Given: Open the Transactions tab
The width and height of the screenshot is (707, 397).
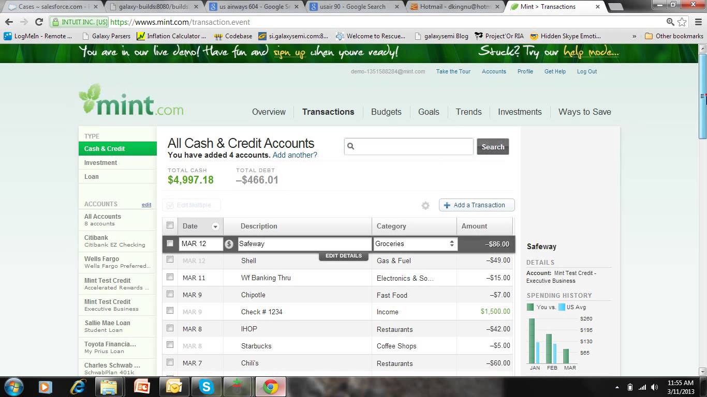Looking at the screenshot, I should [x=328, y=112].
